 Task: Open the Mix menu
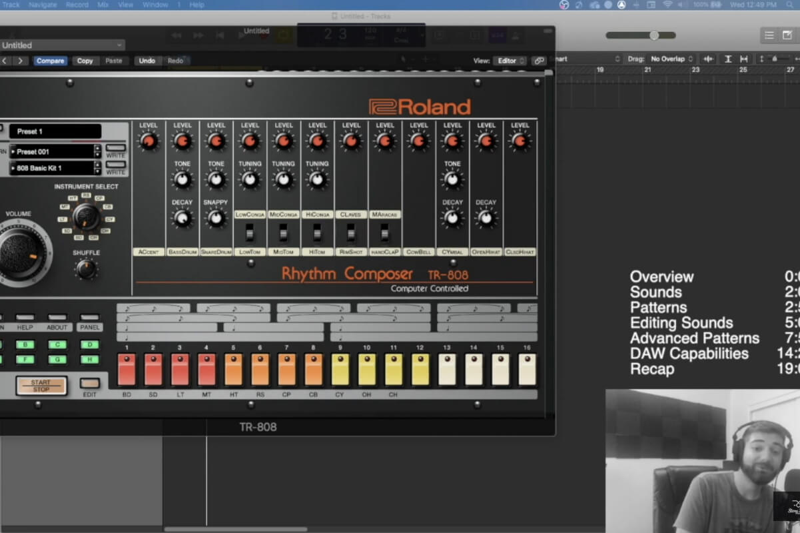click(103, 5)
